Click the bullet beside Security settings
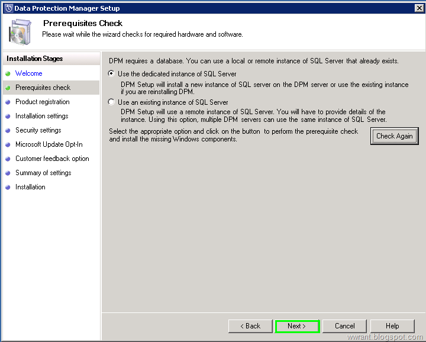The width and height of the screenshot is (426, 342). 8,130
